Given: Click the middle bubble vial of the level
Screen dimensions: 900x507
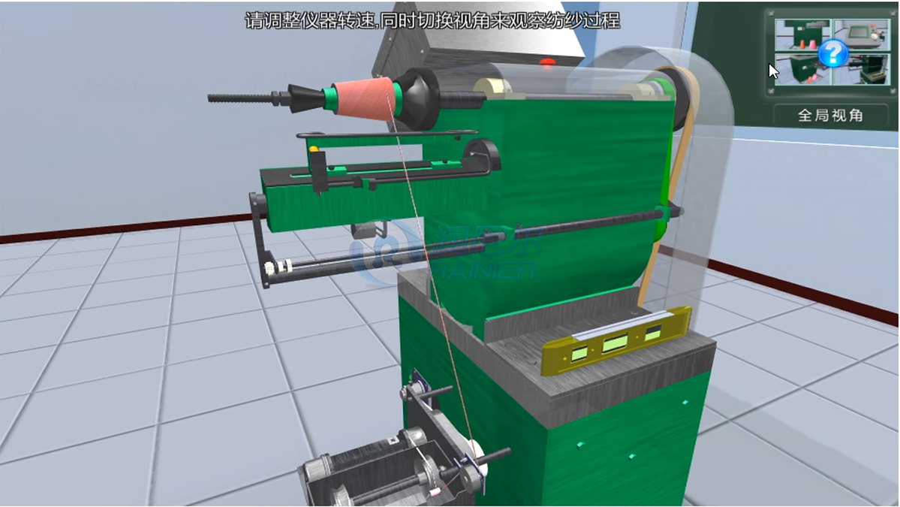Looking at the screenshot, I should click(615, 343).
